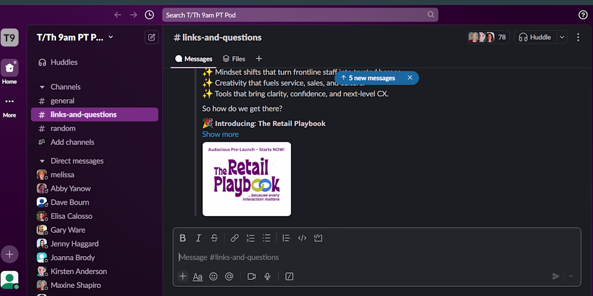View the 78 channel members
Screen dimensions: 593x296
pyautogui.click(x=488, y=37)
